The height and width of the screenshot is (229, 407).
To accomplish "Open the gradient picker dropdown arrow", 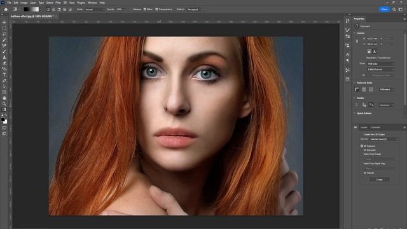I will pyautogui.click(x=40, y=10).
